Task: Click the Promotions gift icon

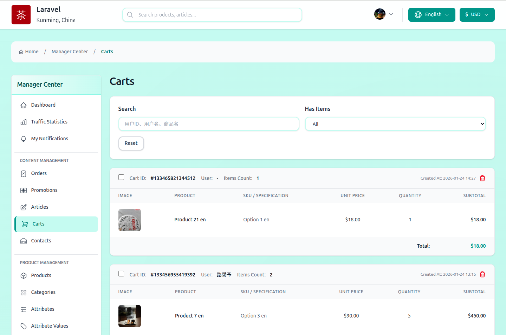Action: point(24,190)
